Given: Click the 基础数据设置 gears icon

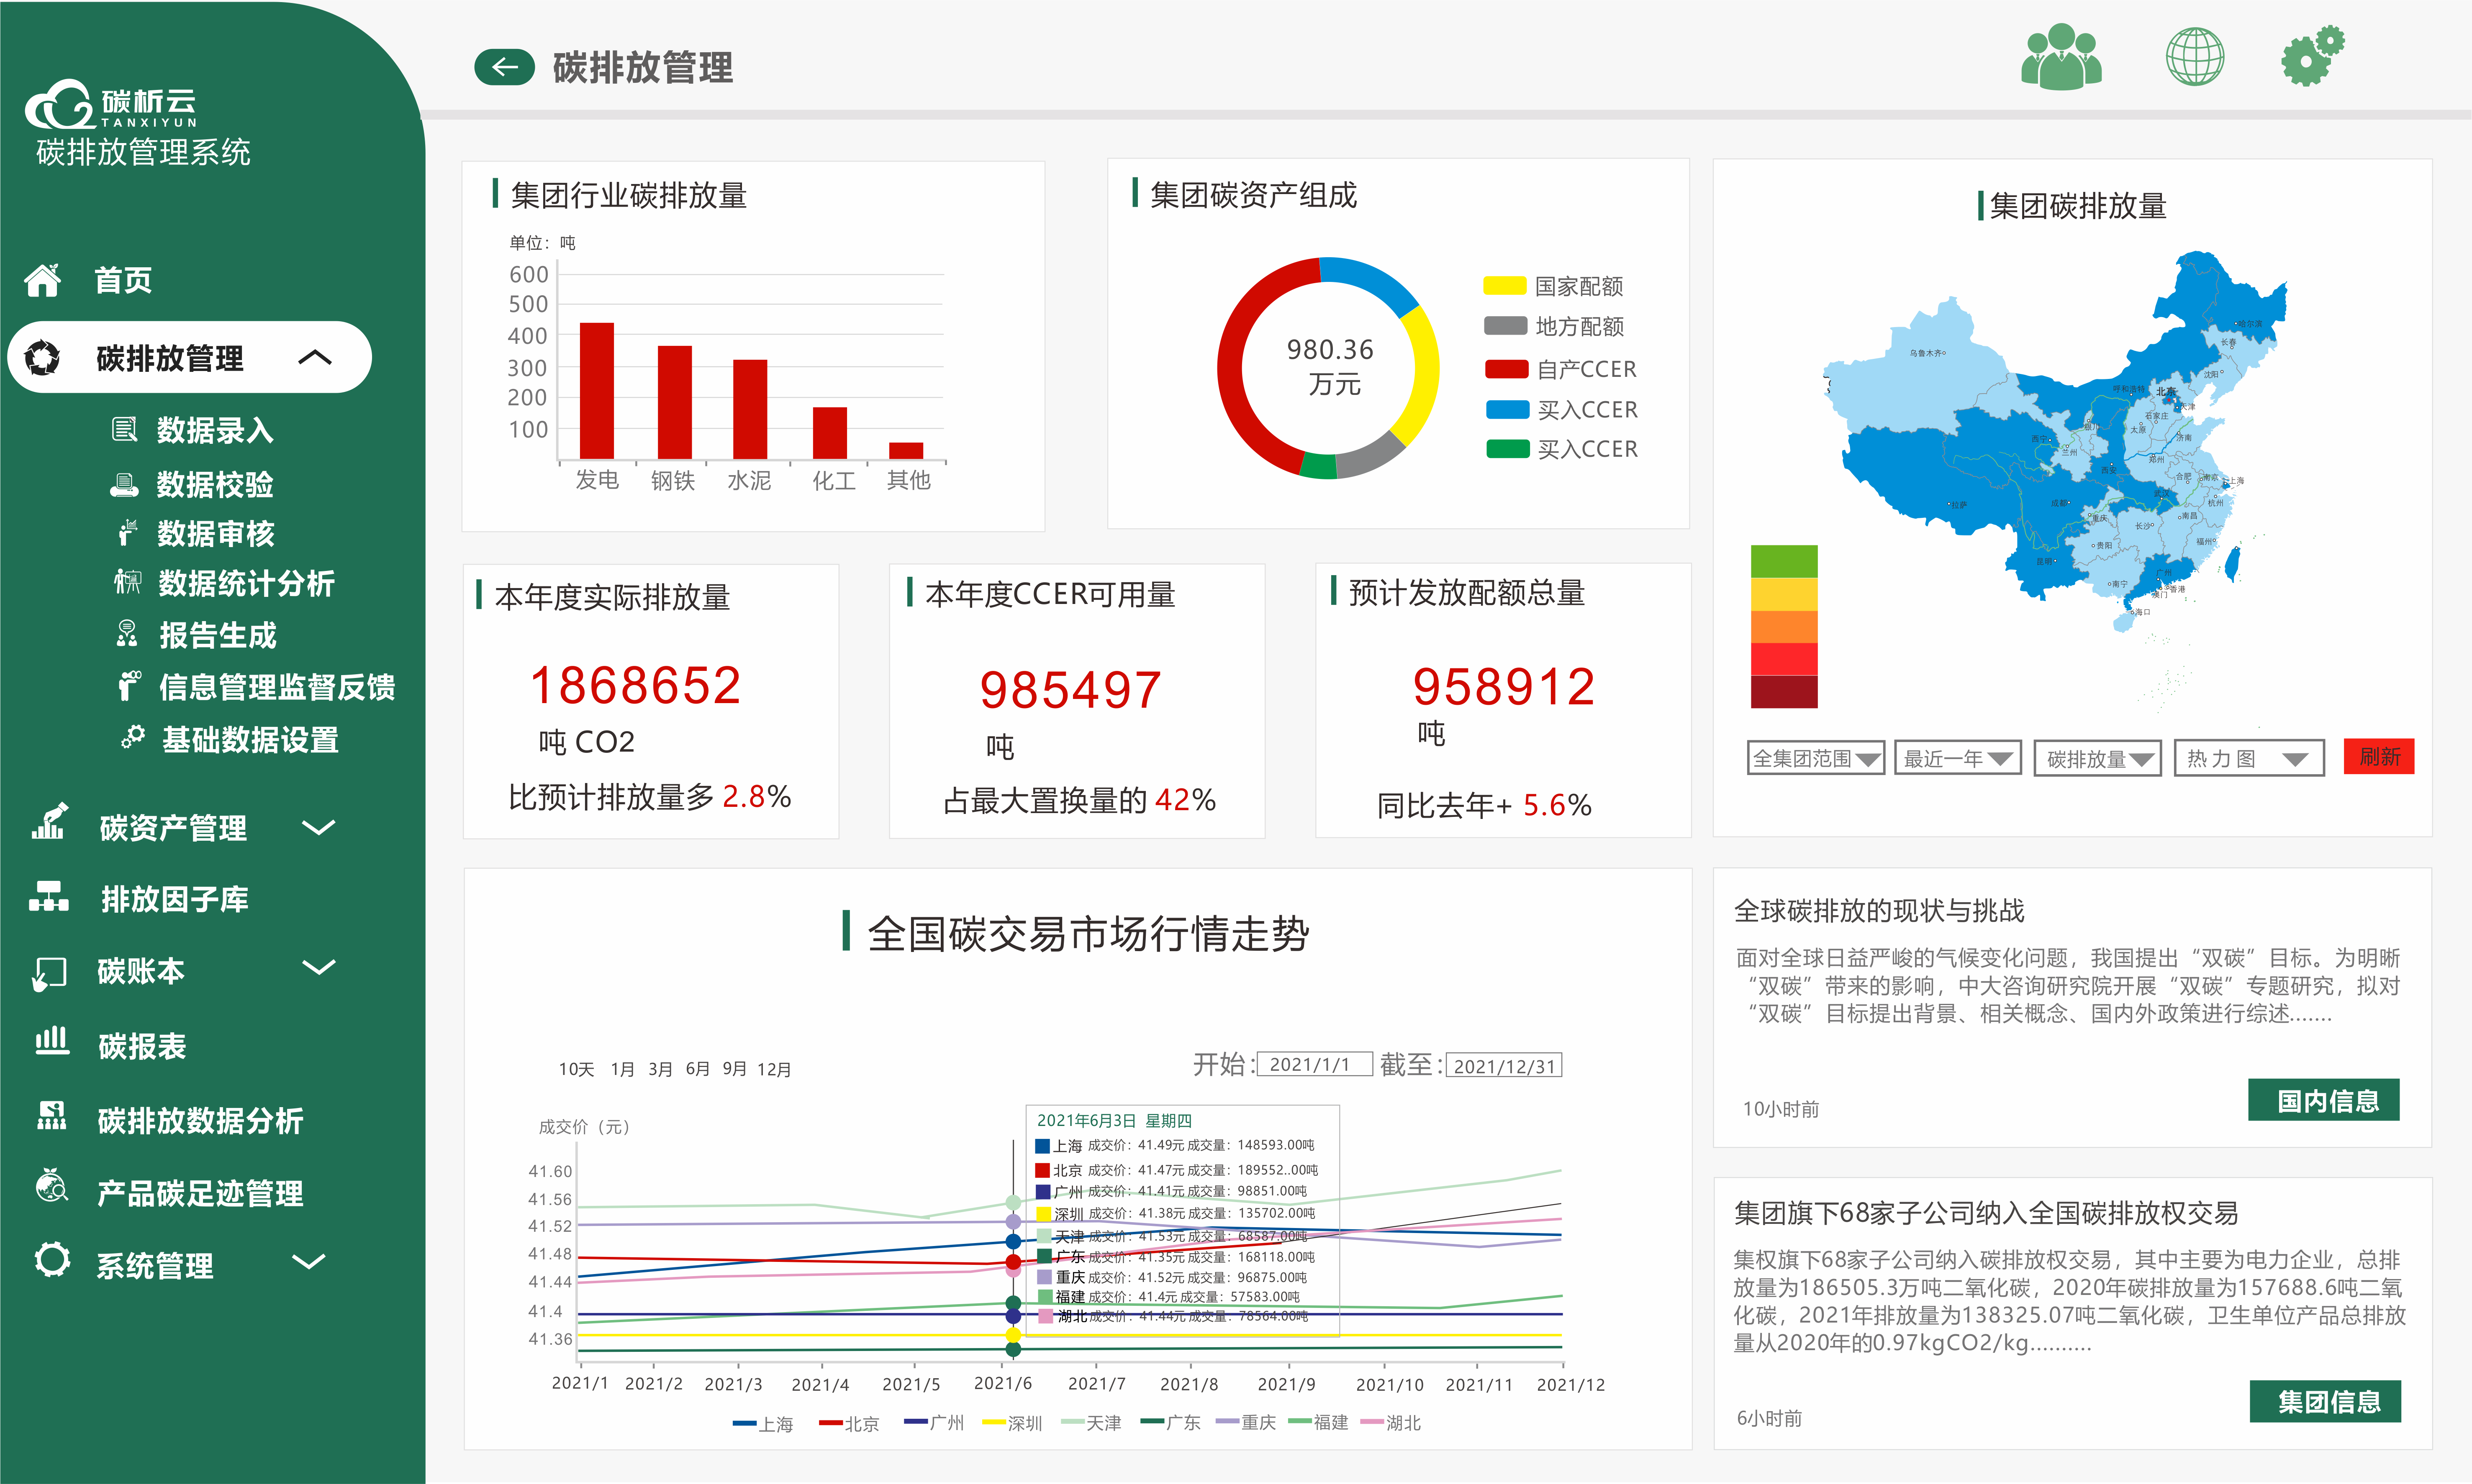Looking at the screenshot, I should pos(133,738).
